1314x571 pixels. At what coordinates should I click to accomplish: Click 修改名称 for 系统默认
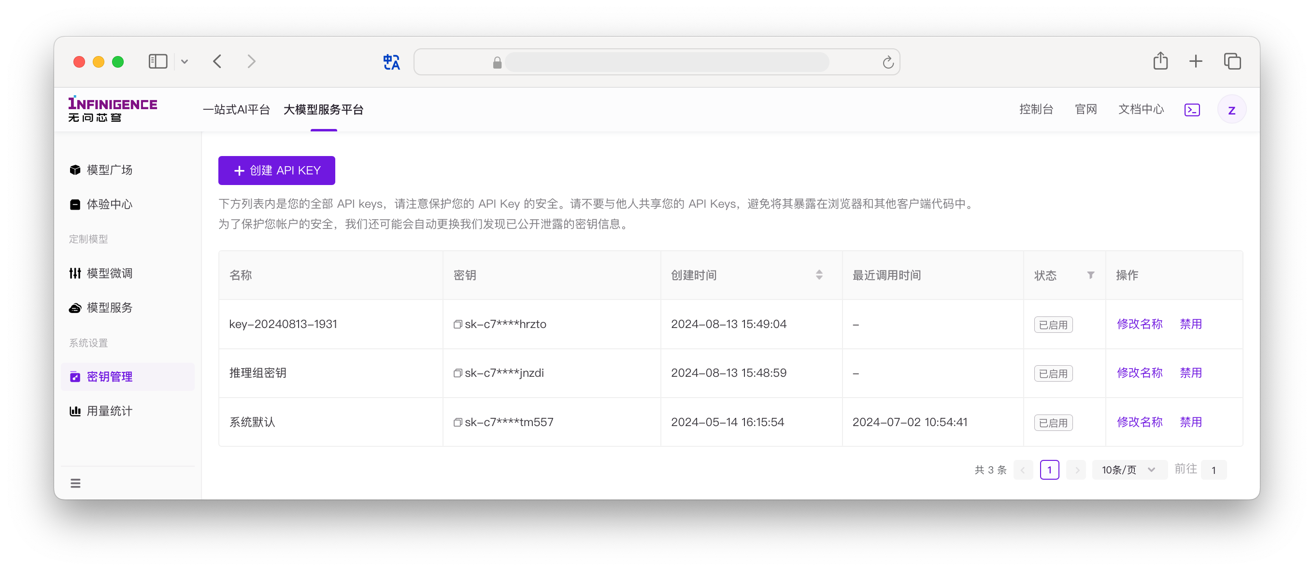click(1140, 422)
